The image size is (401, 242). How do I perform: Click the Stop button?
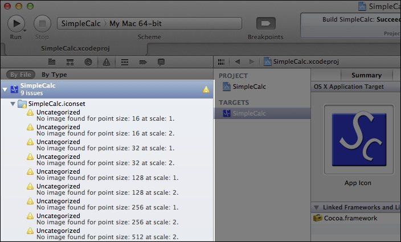(x=42, y=23)
